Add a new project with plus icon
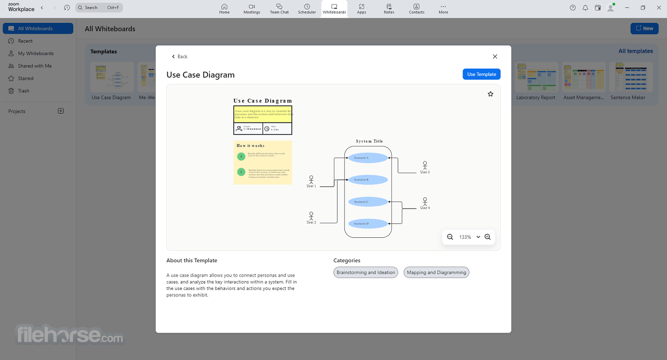This screenshot has height=360, width=667. [x=61, y=111]
